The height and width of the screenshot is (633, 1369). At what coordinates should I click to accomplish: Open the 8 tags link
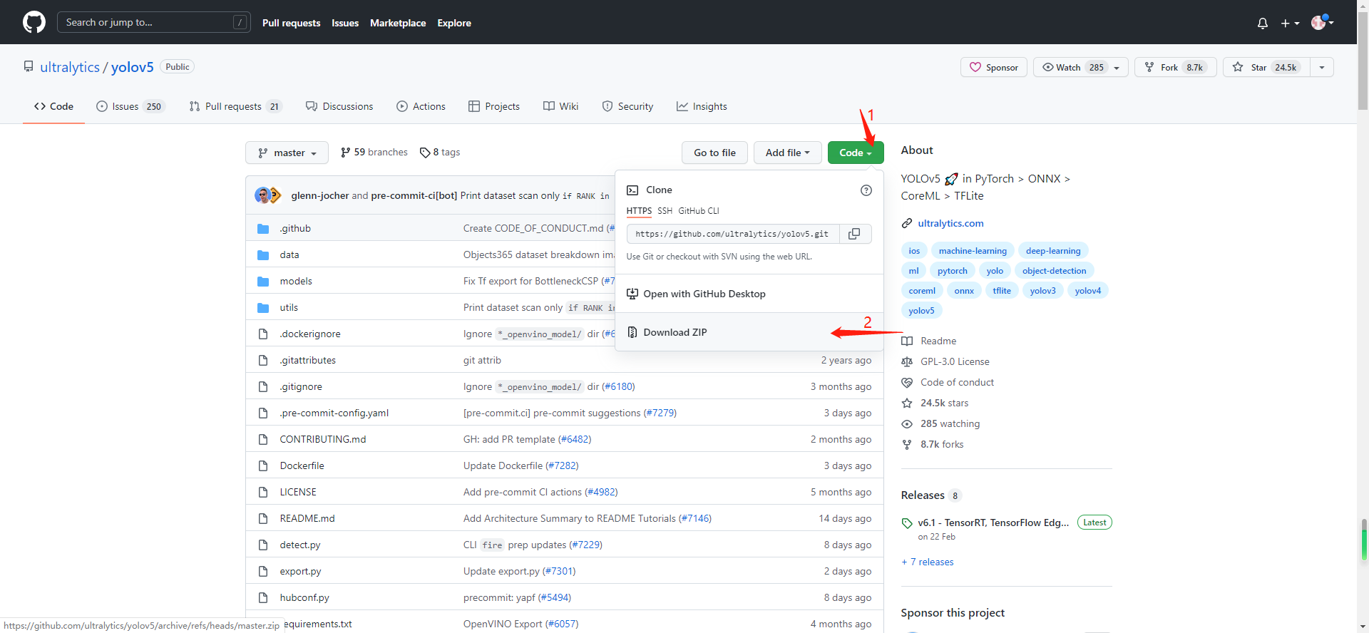click(x=440, y=153)
